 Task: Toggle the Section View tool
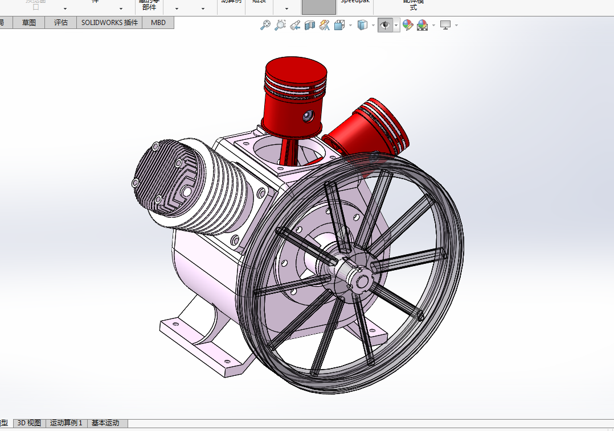pos(310,26)
